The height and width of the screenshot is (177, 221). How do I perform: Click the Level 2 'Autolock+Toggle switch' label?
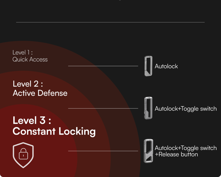186,109
